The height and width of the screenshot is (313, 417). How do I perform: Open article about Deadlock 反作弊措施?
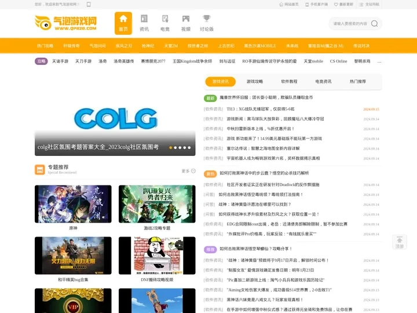(273, 184)
